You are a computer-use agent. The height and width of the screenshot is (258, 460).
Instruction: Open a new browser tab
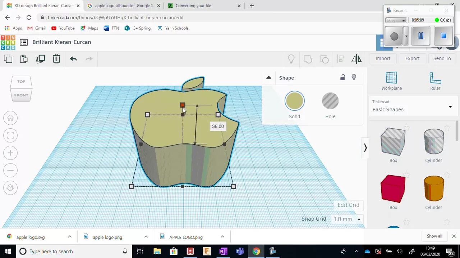(252, 6)
